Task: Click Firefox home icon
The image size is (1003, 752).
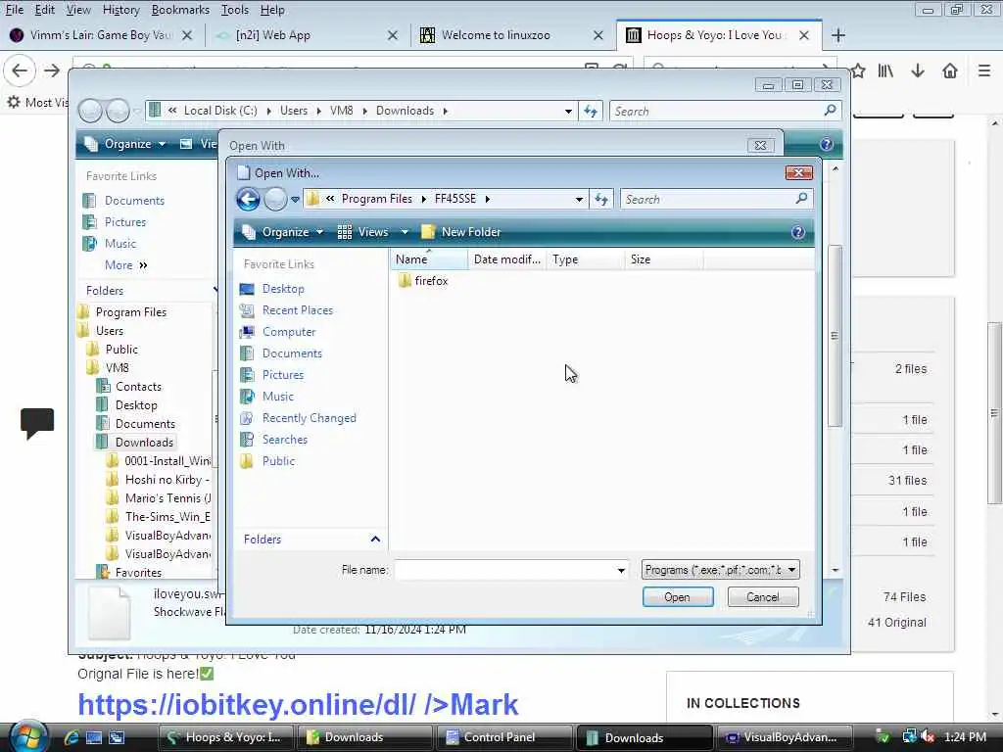Action: (x=950, y=70)
